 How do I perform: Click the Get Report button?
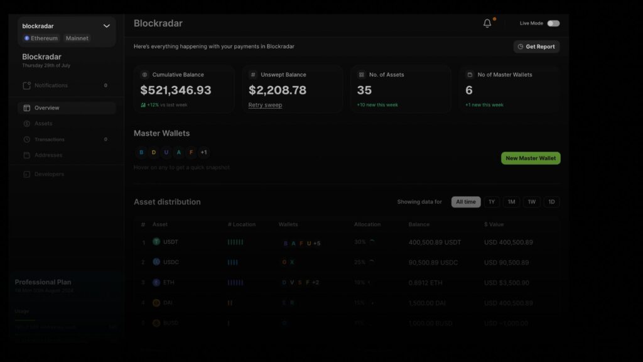point(536,47)
